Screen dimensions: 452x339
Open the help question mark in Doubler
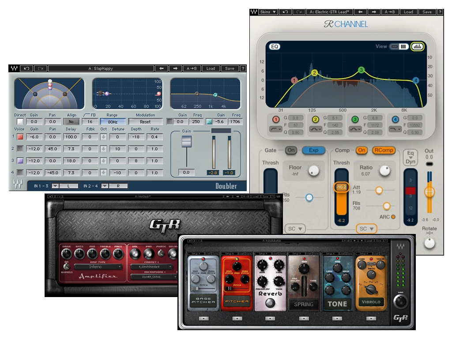click(243, 68)
